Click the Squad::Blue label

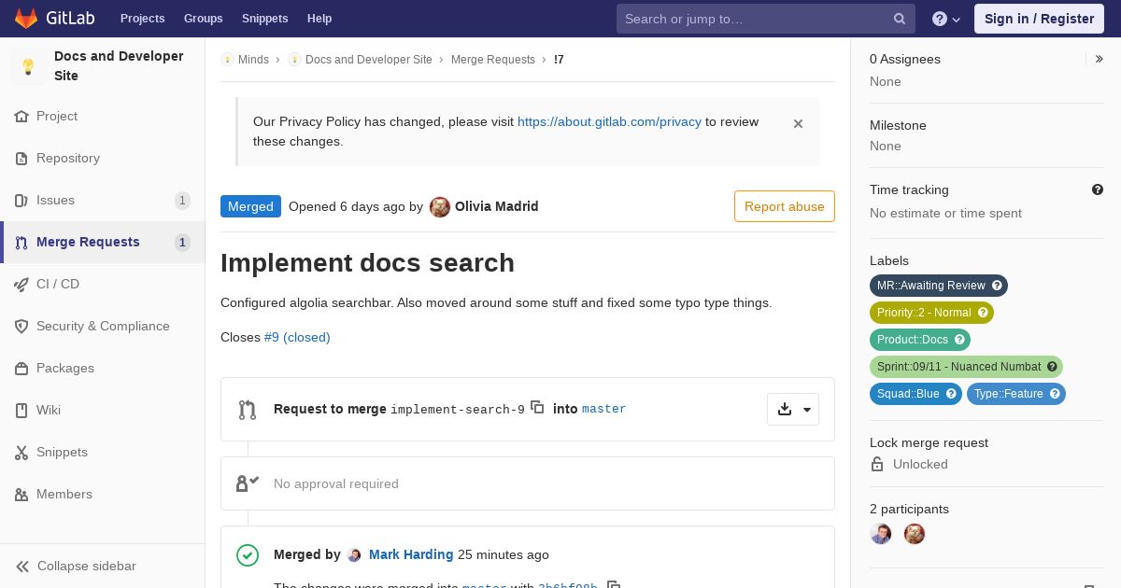point(915,394)
